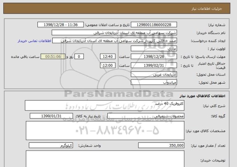Click the مشخصات کالای مورد نیاز label
The width and height of the screenshot is (237, 167).
(205, 131)
